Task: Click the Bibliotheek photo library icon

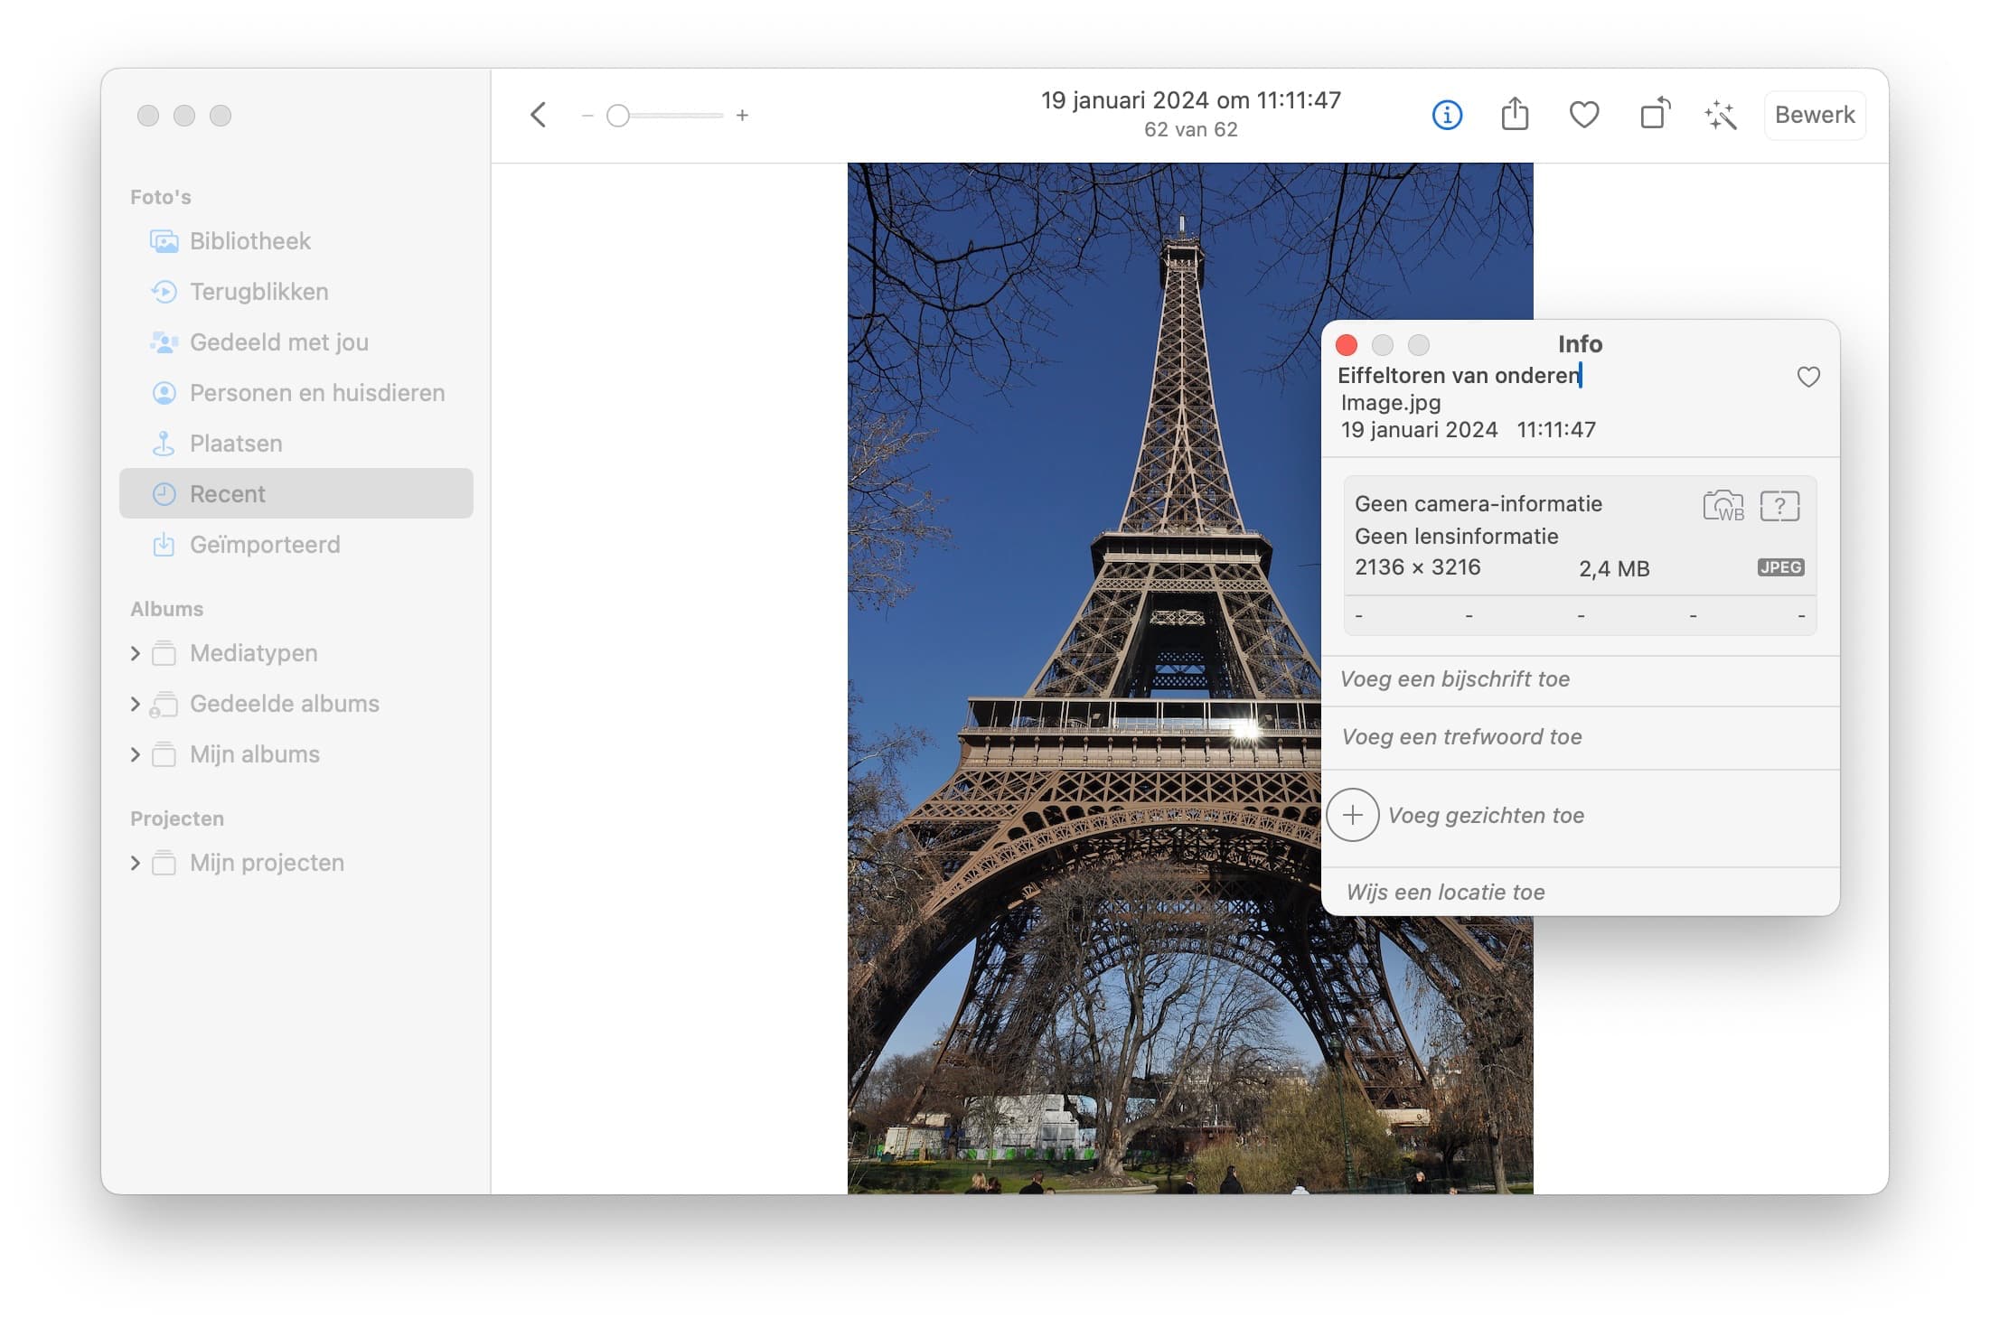Action: click(x=164, y=241)
